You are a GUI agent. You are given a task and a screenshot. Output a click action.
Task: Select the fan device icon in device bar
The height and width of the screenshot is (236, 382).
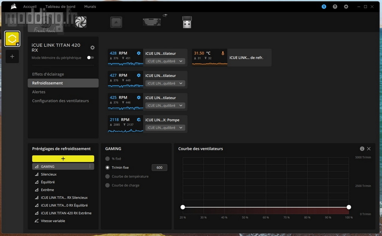pos(81,22)
